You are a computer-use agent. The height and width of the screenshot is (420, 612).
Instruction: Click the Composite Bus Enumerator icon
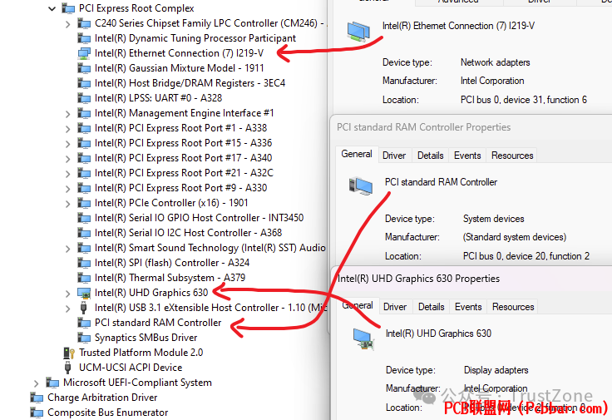[37, 413]
